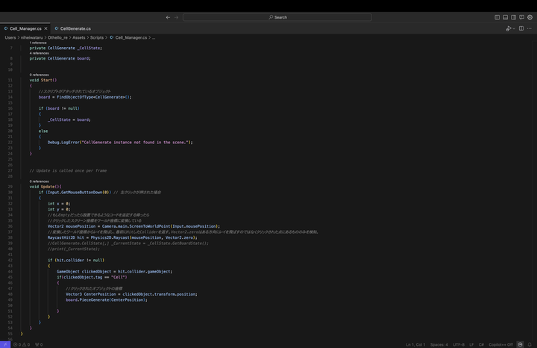The image size is (537, 348).
Task: Select the Cell_Manager.cs tab
Action: 25,28
